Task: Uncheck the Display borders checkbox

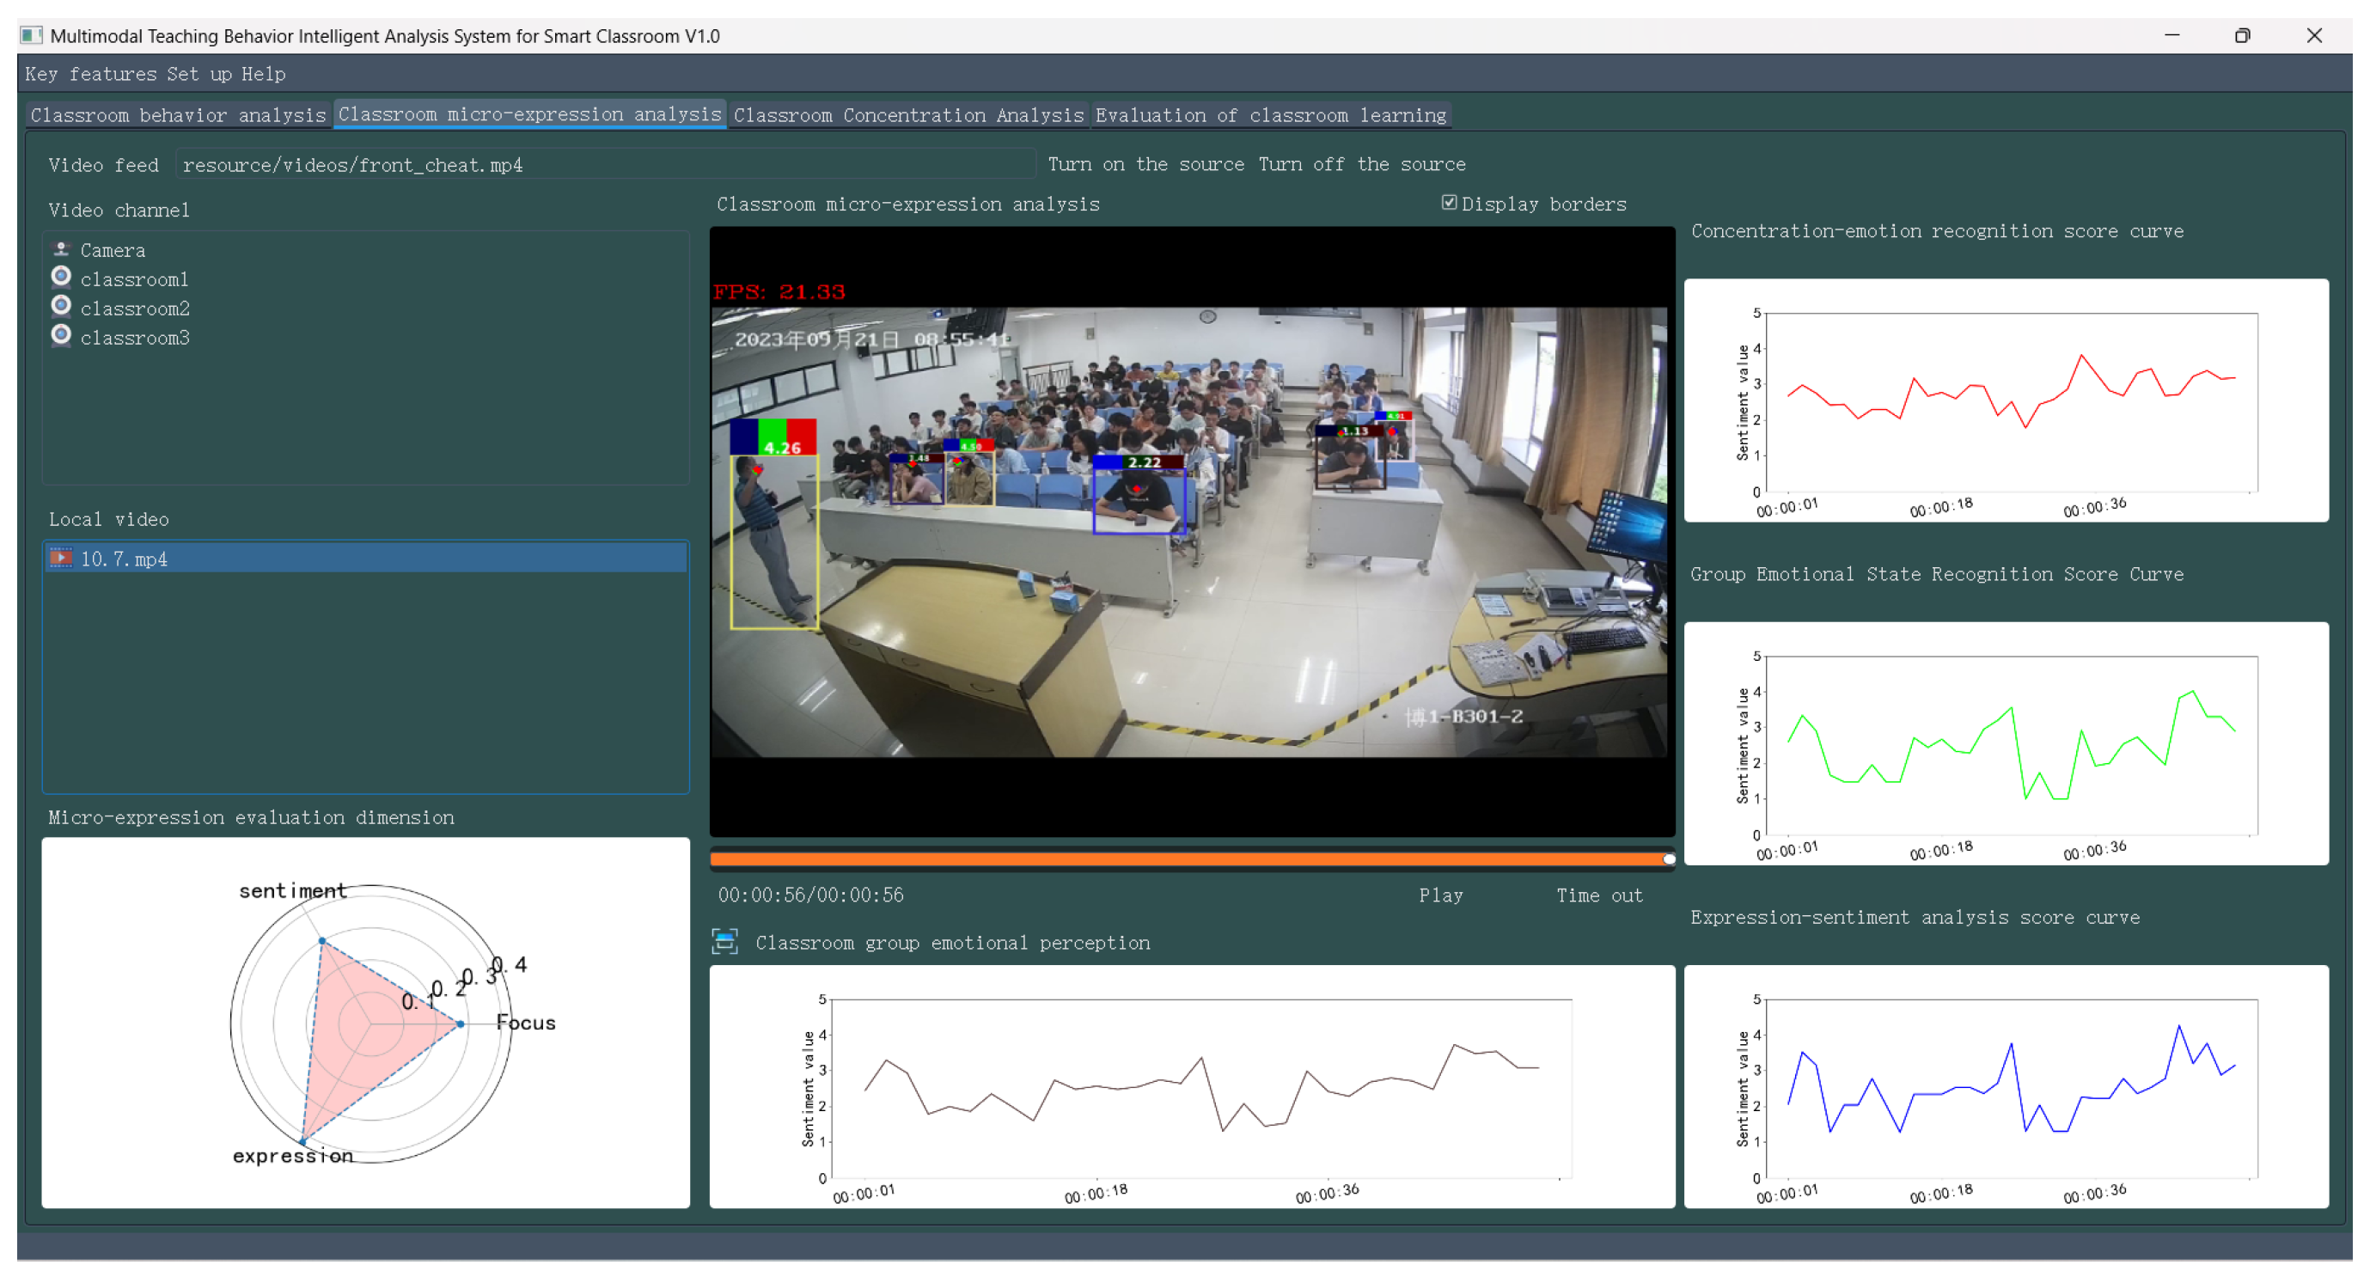Action: click(1449, 203)
